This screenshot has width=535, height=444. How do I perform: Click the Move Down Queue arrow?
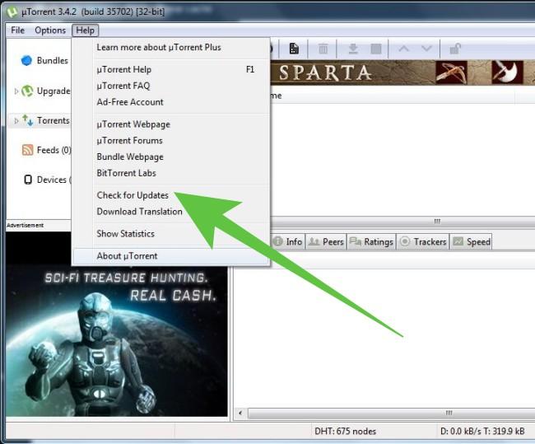[x=426, y=49]
